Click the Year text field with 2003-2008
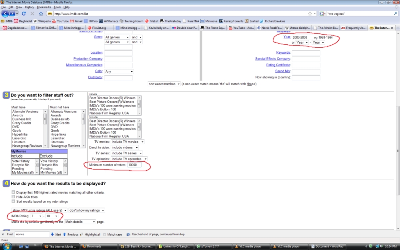400x250 pixels. 302,38
